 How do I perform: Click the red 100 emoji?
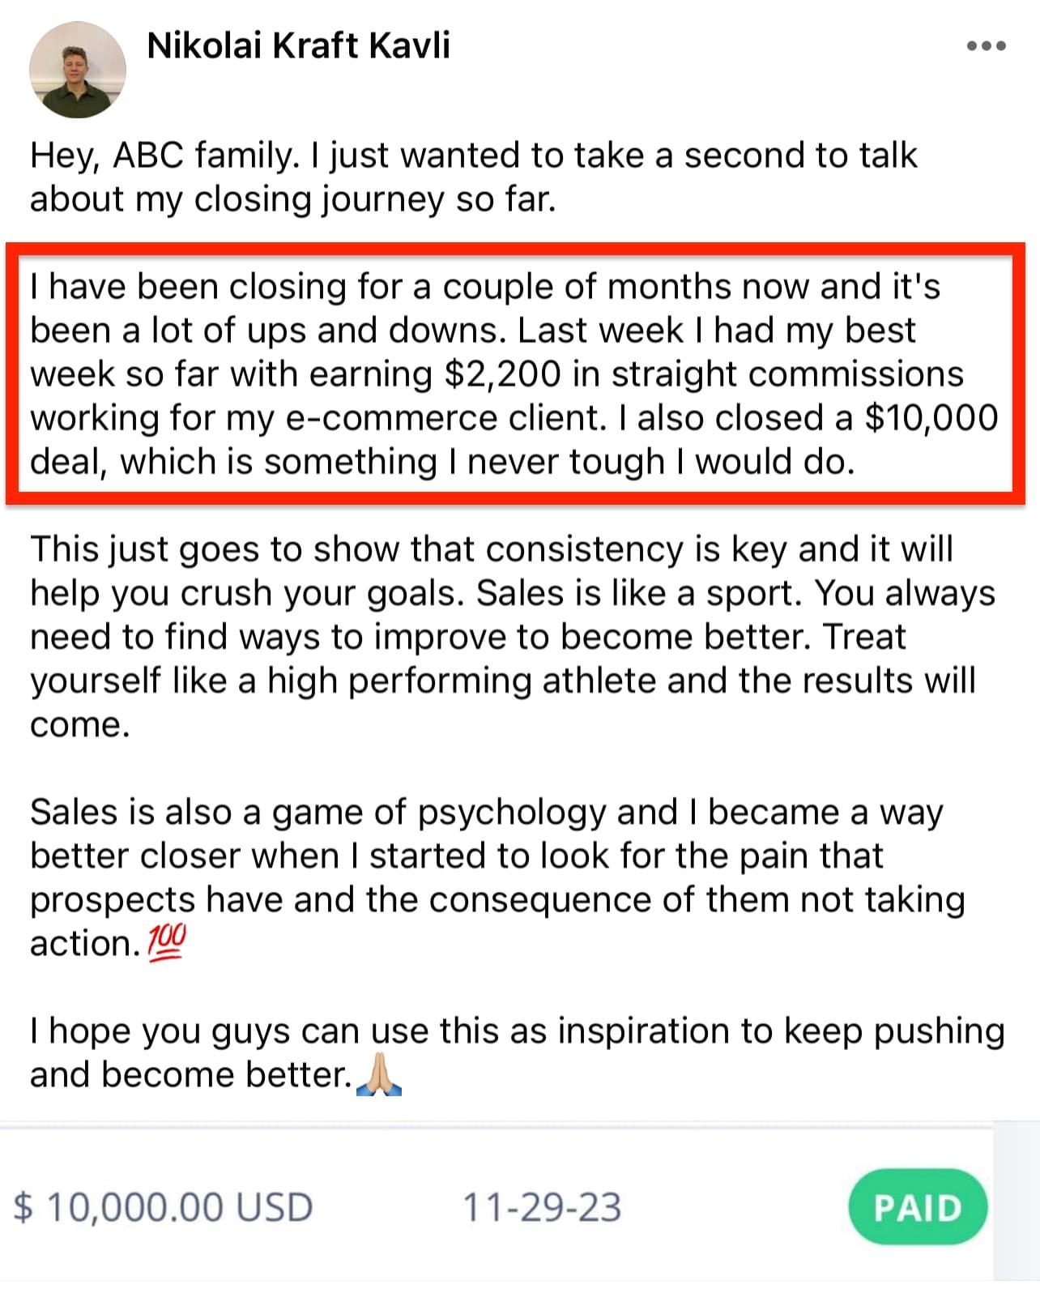click(167, 943)
